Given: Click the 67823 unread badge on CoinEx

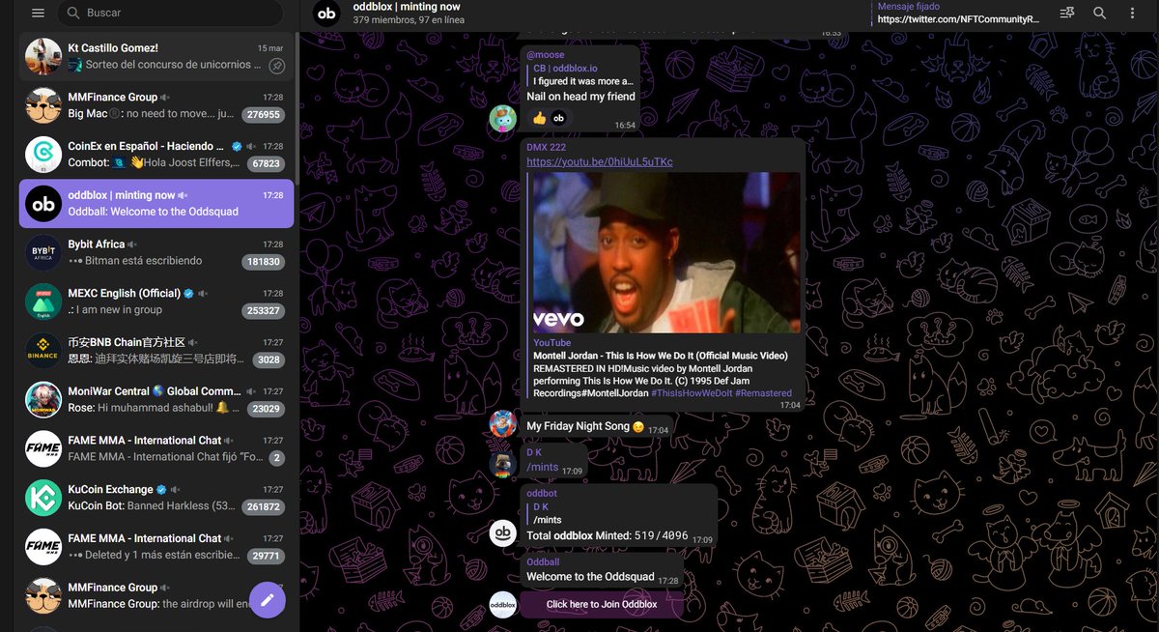Looking at the screenshot, I should click(265, 163).
